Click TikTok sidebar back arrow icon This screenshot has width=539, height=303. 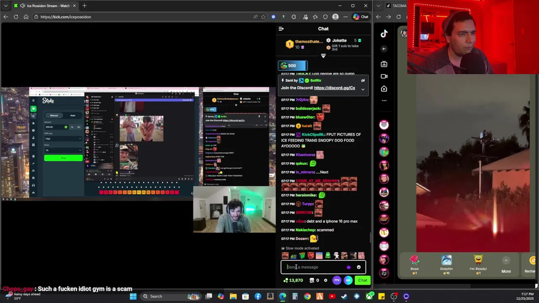384,49
